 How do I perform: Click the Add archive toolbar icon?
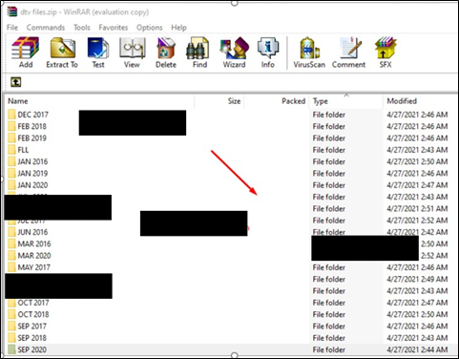26,53
